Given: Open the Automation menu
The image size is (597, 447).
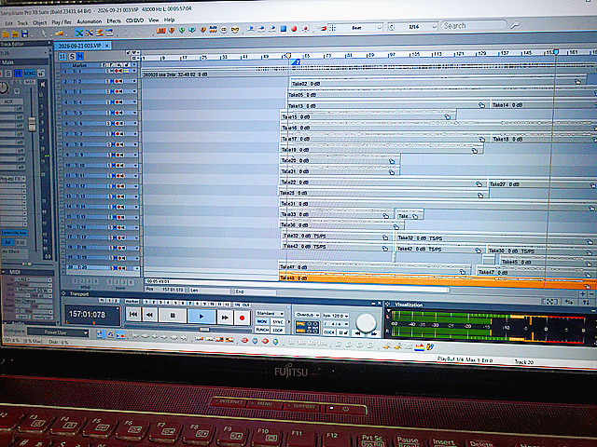Looking at the screenshot, I should click(x=90, y=21).
